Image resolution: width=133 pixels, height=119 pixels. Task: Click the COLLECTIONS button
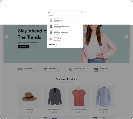point(24,47)
